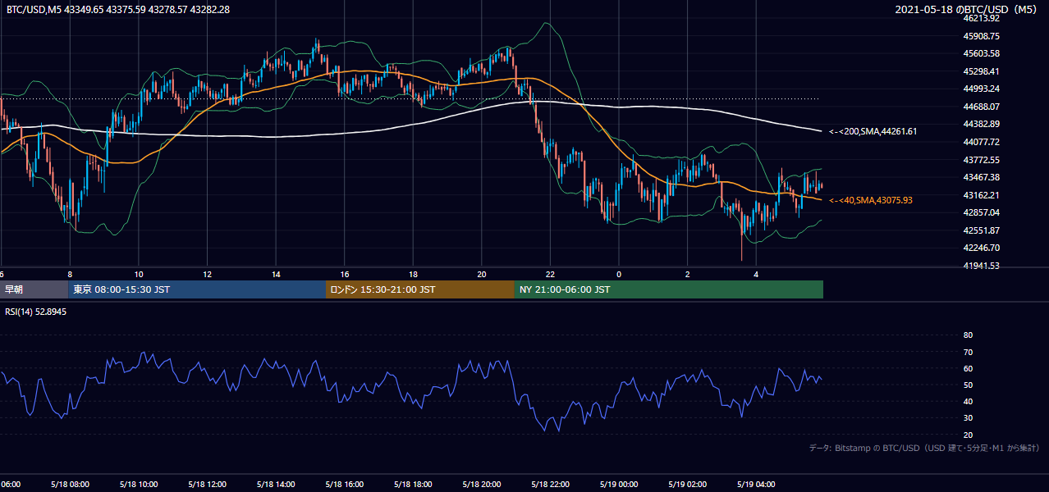This screenshot has height=492, width=1049.
Task: Click the 200 SMA label 44261.61
Action: click(873, 131)
